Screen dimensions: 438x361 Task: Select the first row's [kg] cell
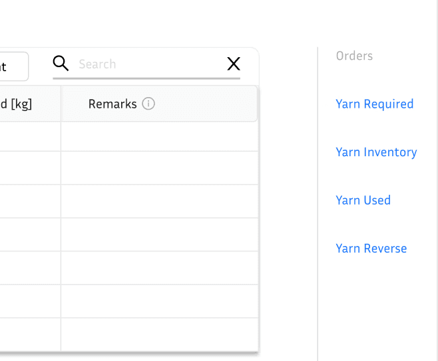coord(30,136)
